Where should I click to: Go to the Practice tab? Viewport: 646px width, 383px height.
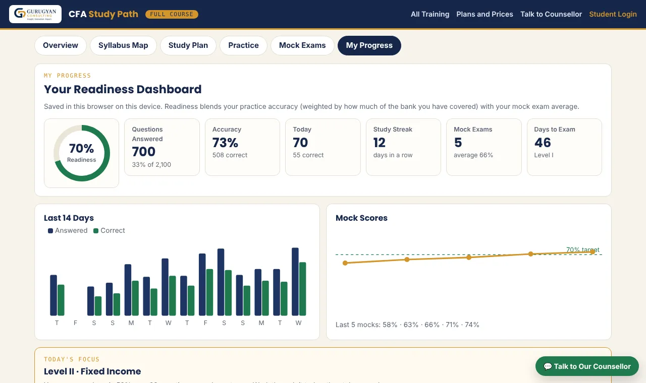(243, 45)
